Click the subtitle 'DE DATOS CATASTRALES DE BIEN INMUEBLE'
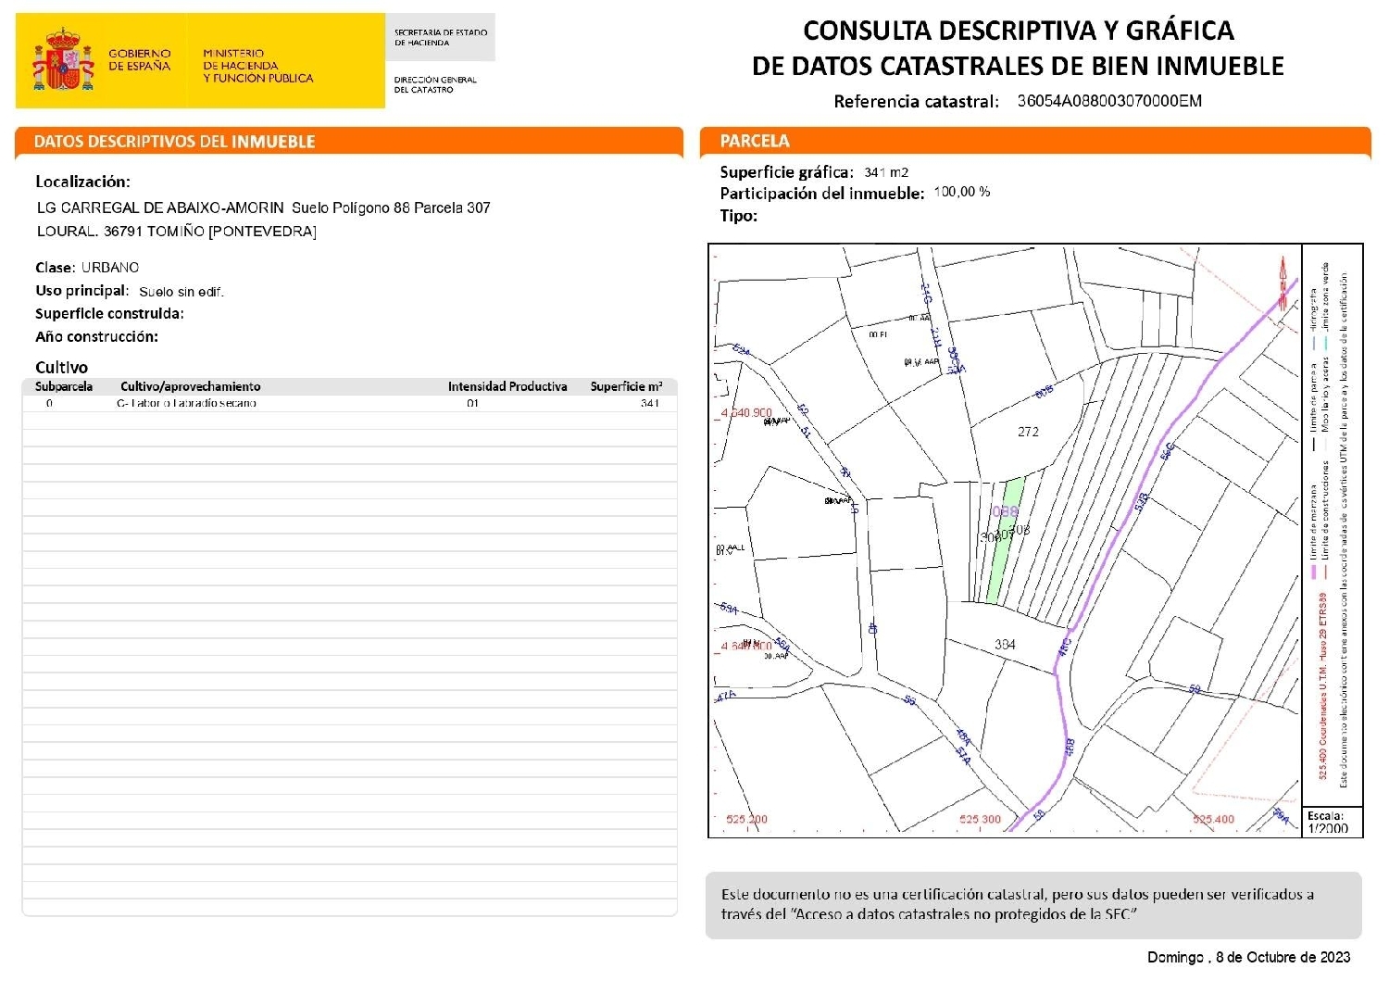 click(1019, 66)
